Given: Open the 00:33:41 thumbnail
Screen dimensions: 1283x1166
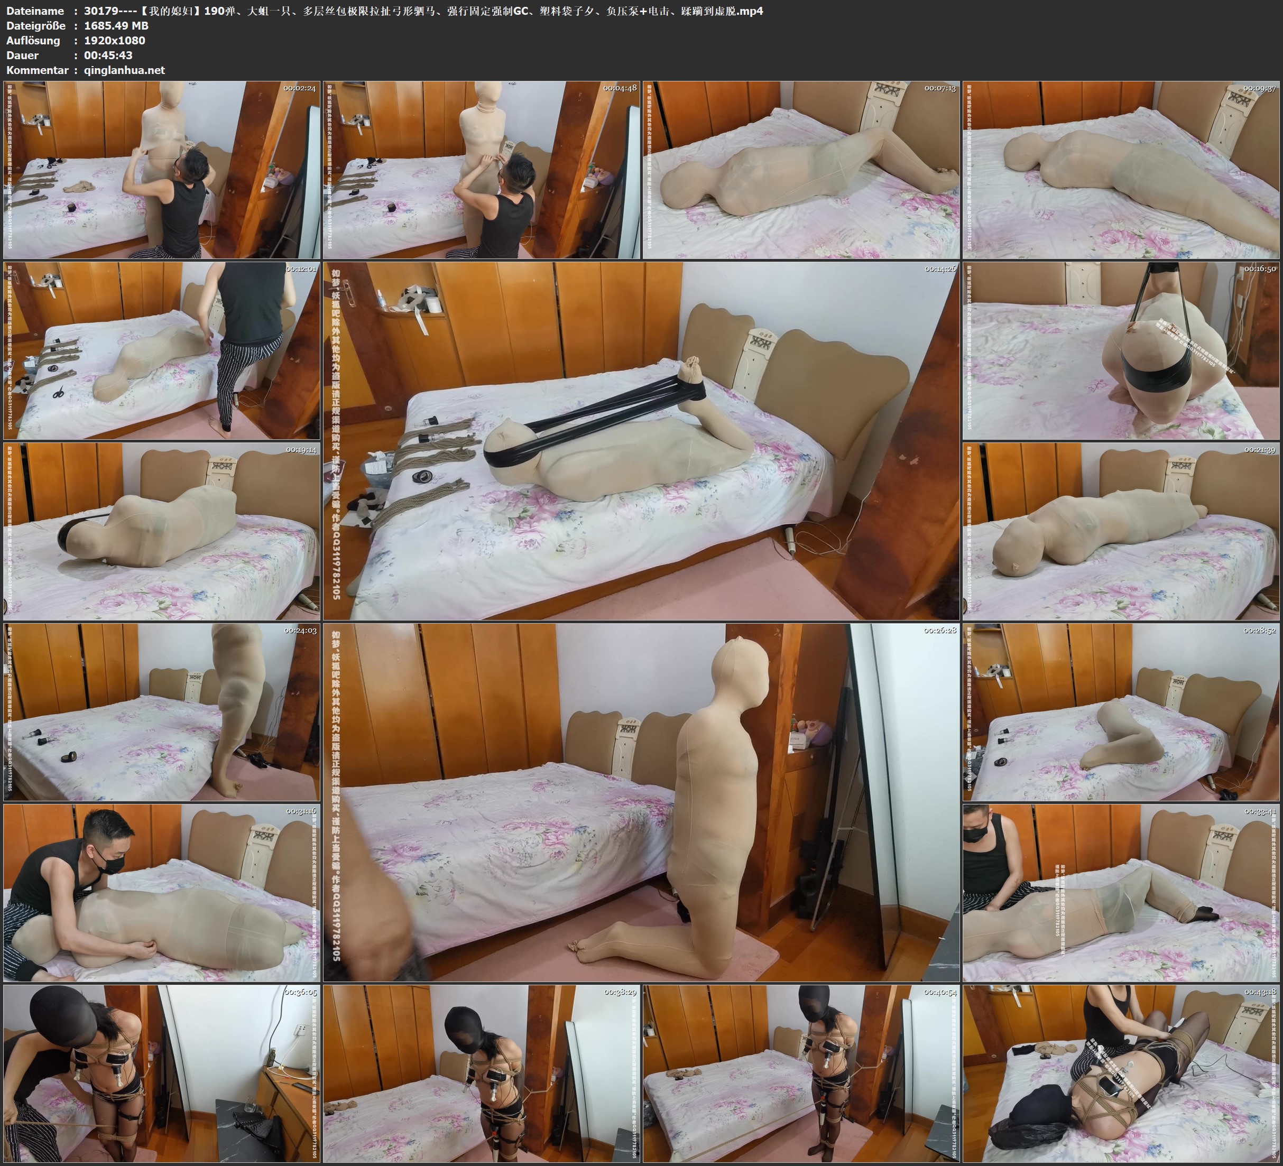Looking at the screenshot, I should click(x=1121, y=893).
